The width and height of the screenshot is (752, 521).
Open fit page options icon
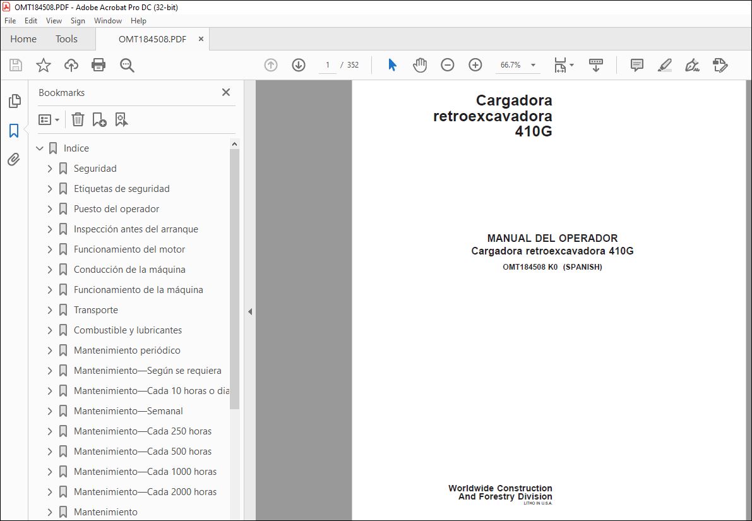pos(563,65)
